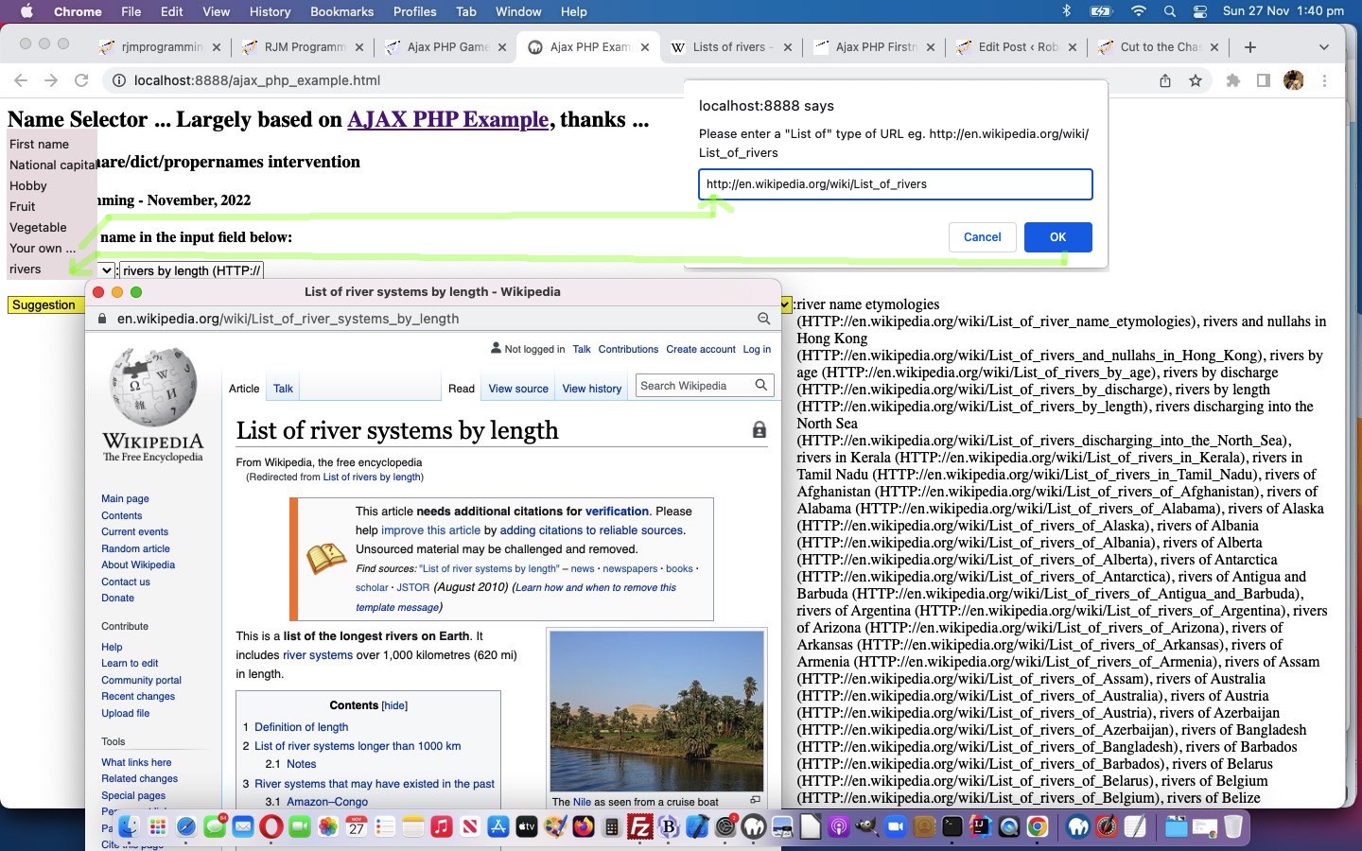The height and width of the screenshot is (851, 1362).
Task: Open GIMP from the Dock
Action: pyautogui.click(x=867, y=827)
